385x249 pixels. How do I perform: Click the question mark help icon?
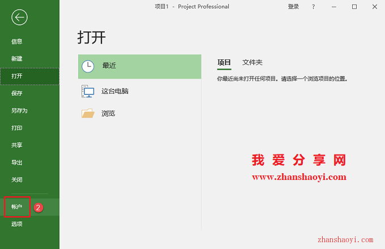pos(313,7)
